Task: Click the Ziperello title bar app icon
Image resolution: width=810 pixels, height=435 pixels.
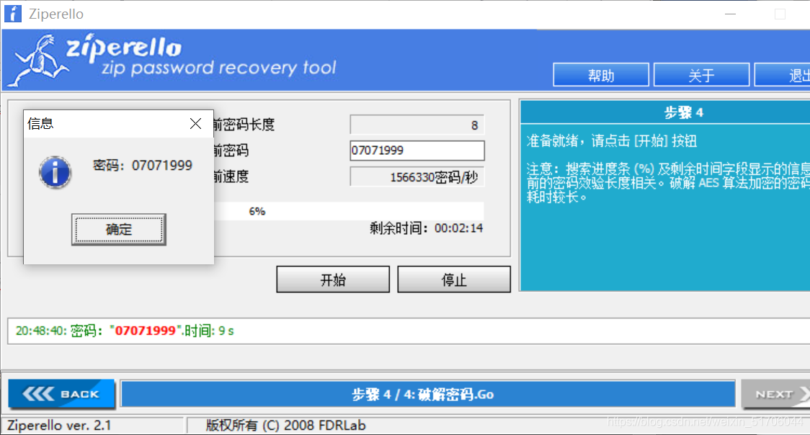Action: pyautogui.click(x=13, y=14)
